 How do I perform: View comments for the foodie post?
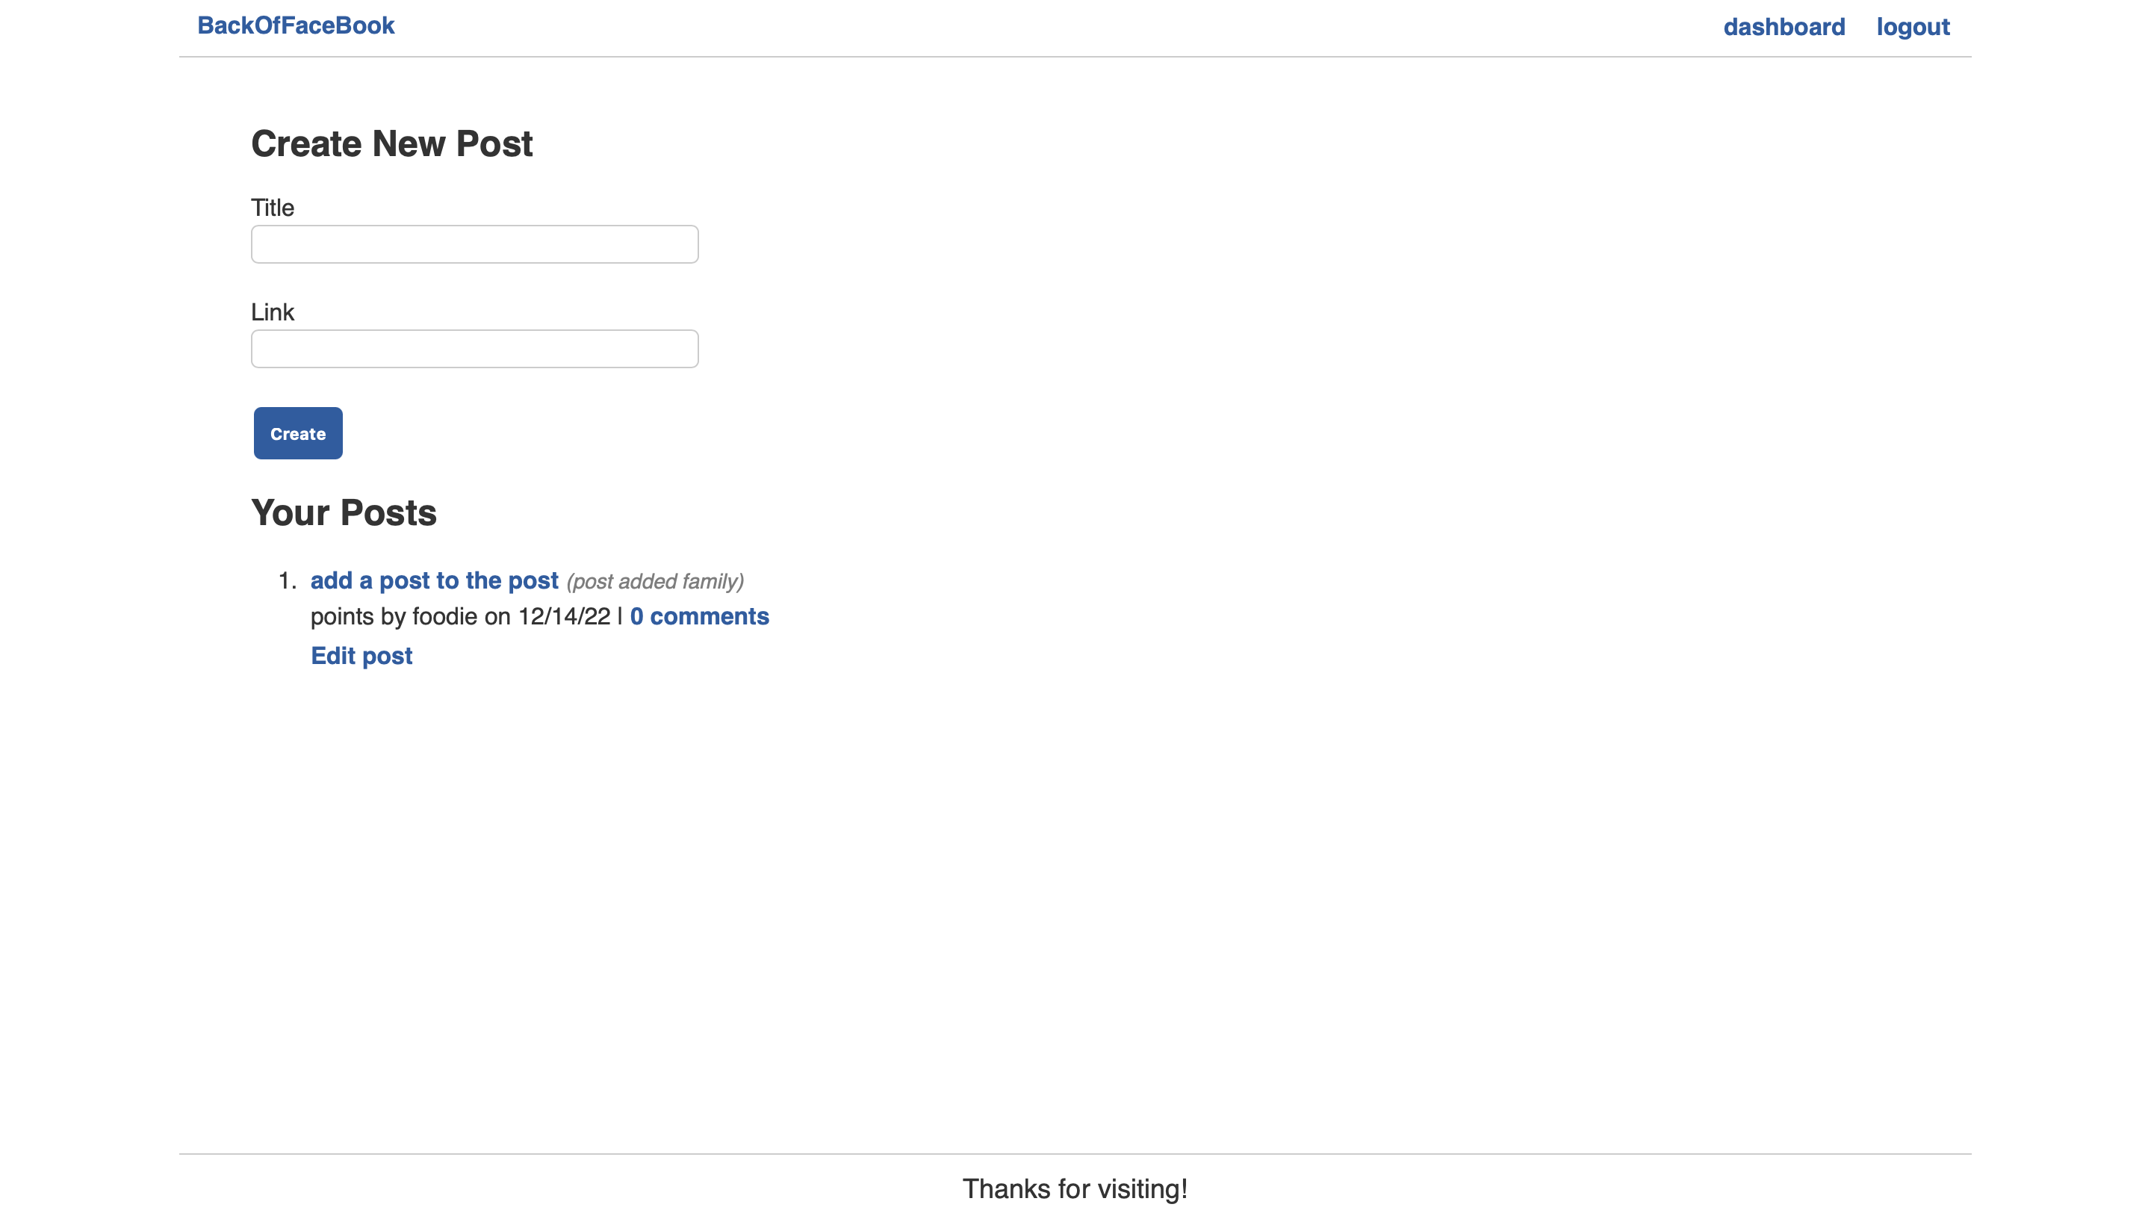(x=700, y=617)
